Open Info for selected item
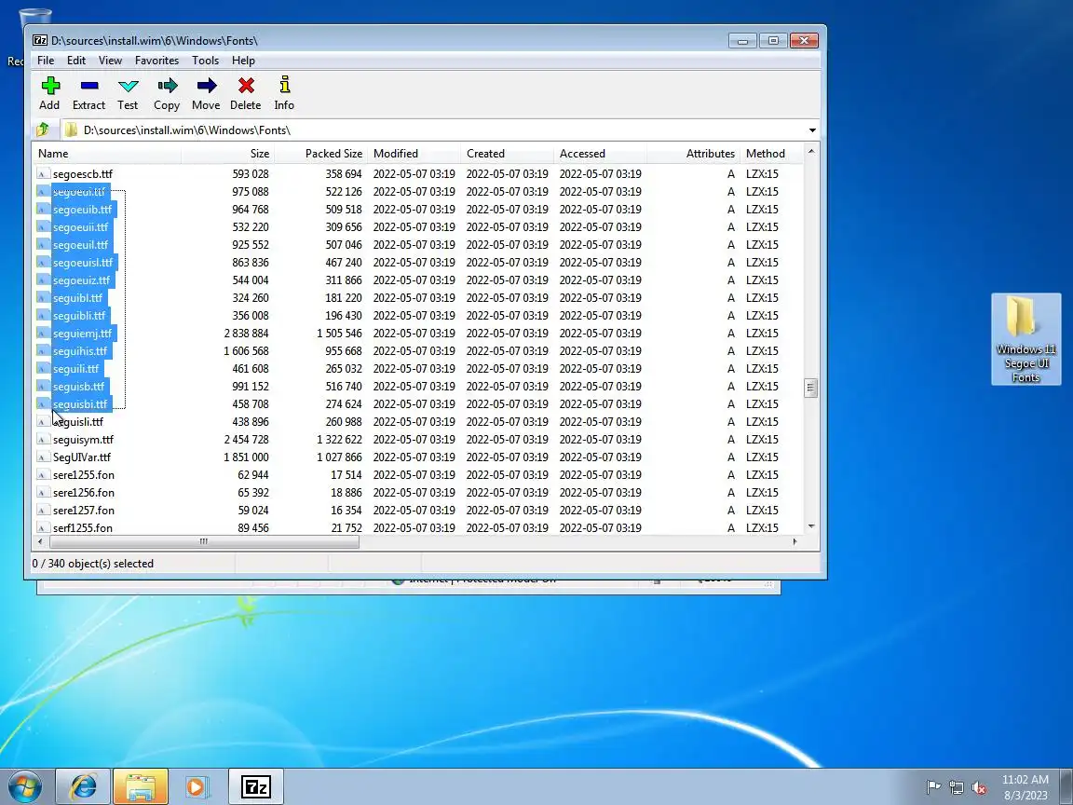Screen dimensions: 1073x805 coord(284,93)
